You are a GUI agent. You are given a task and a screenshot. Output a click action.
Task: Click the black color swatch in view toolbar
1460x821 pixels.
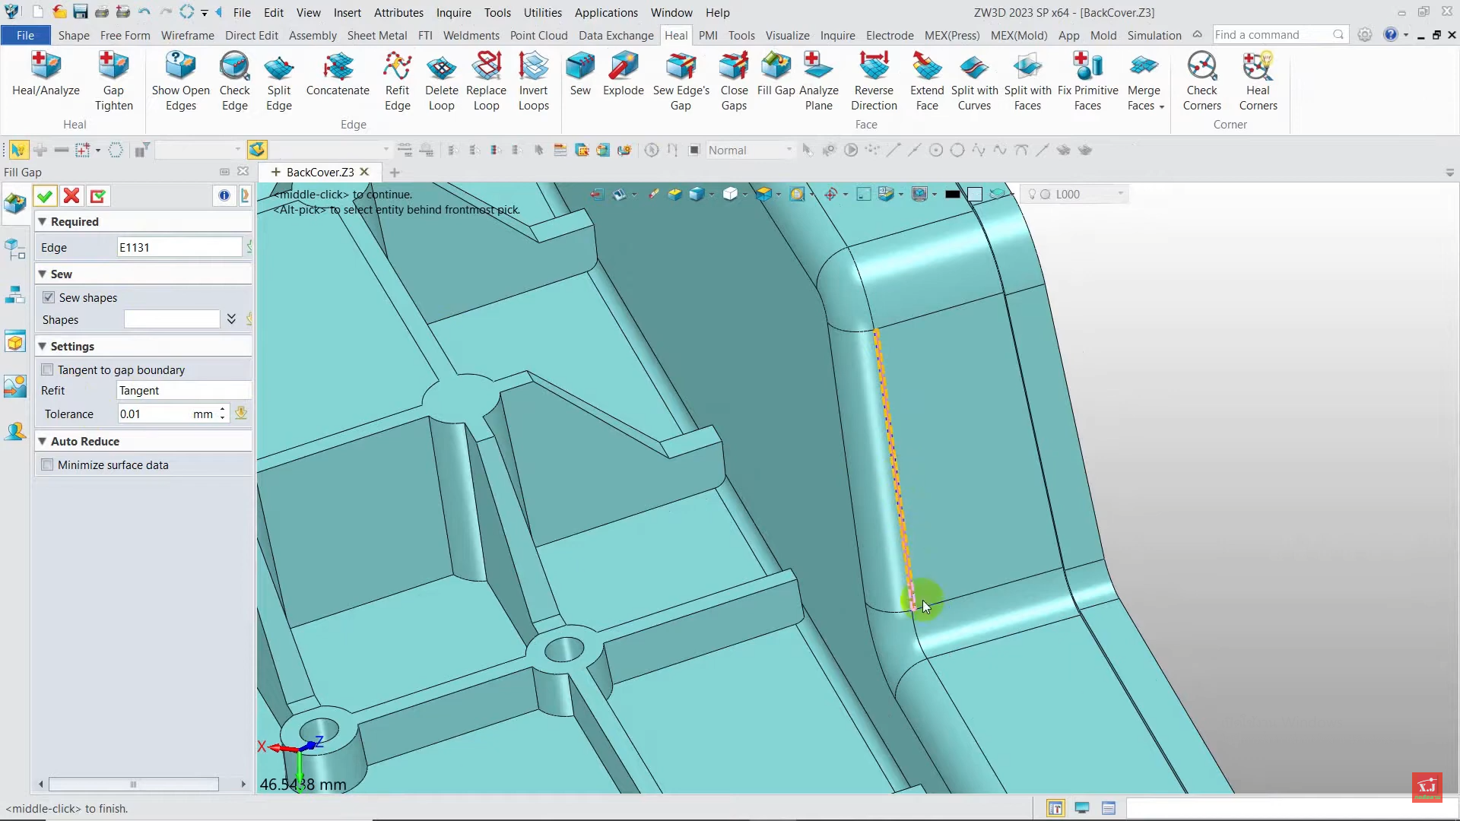pos(952,194)
